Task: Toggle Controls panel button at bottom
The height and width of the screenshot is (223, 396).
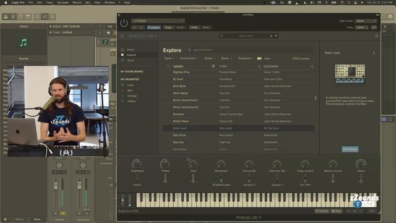Action: pyautogui.click(x=322, y=211)
